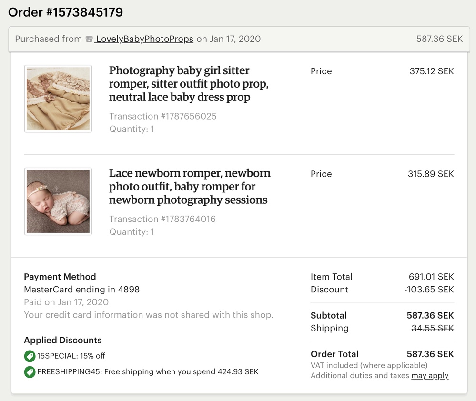Open the LovelyBabyPhotoProps shop link

point(144,39)
